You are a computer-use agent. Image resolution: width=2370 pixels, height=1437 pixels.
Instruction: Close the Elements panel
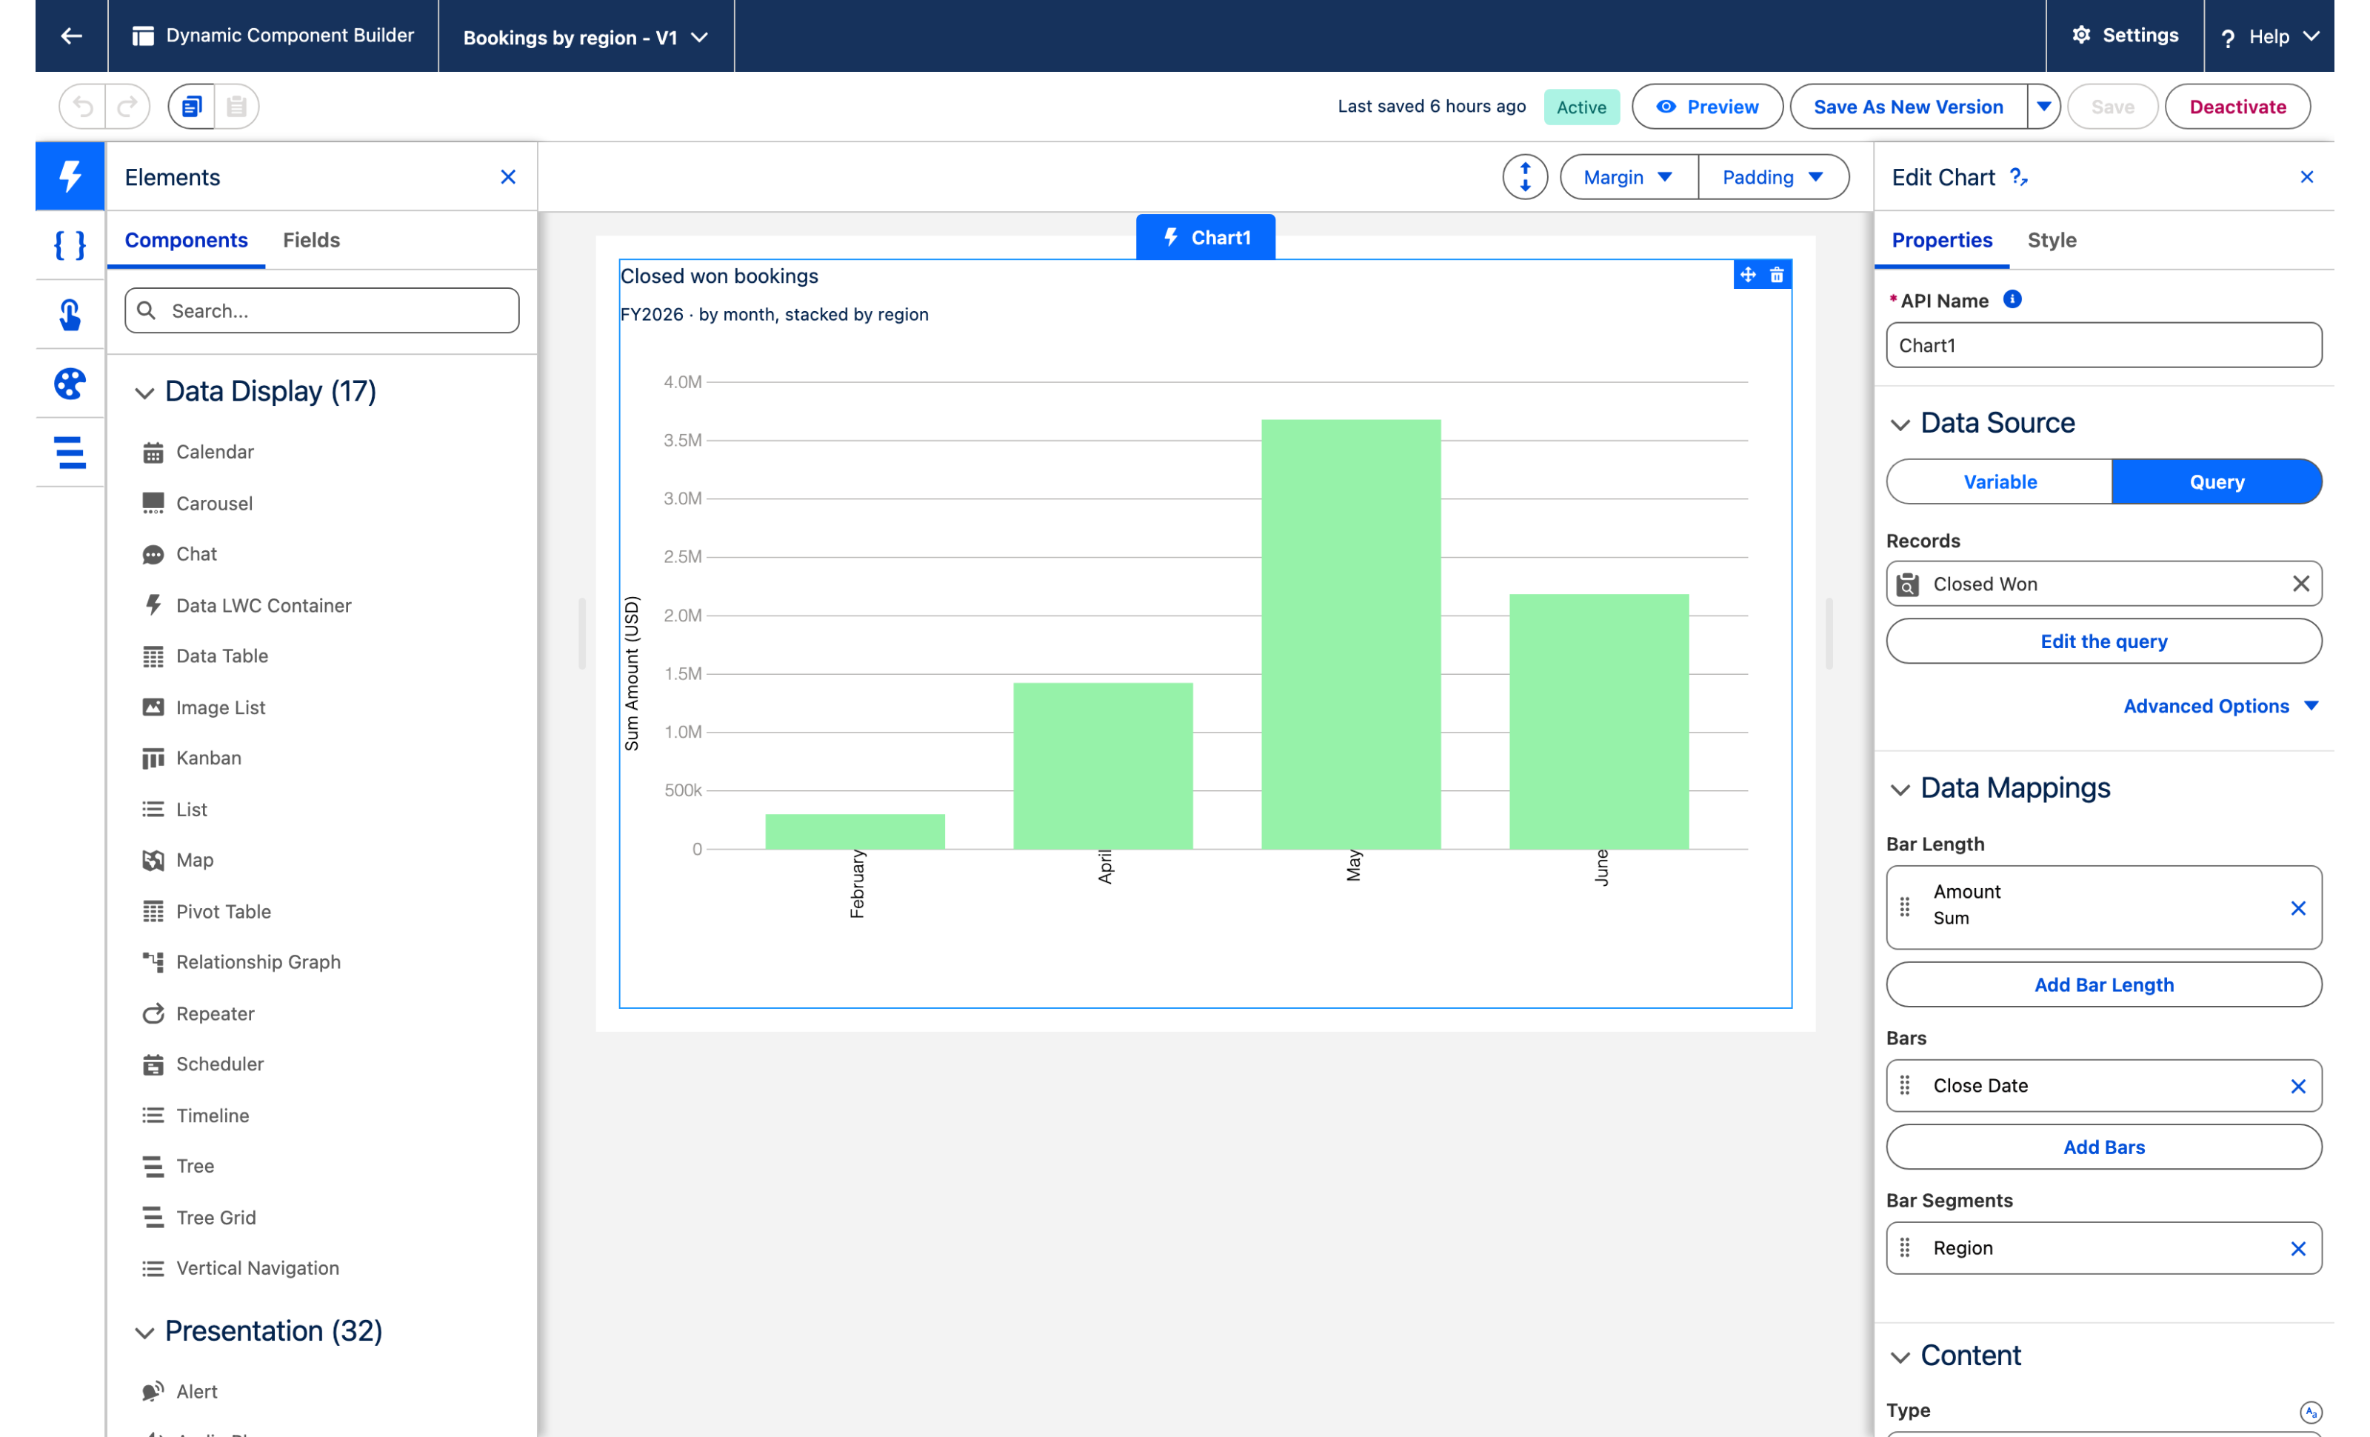[508, 177]
